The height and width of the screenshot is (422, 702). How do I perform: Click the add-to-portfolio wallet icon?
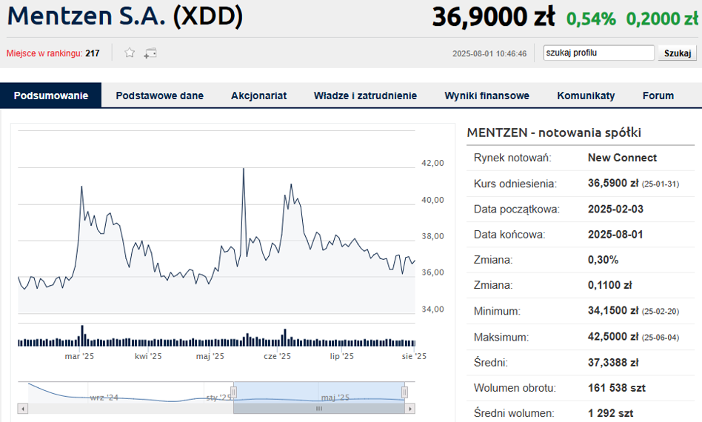click(x=150, y=53)
